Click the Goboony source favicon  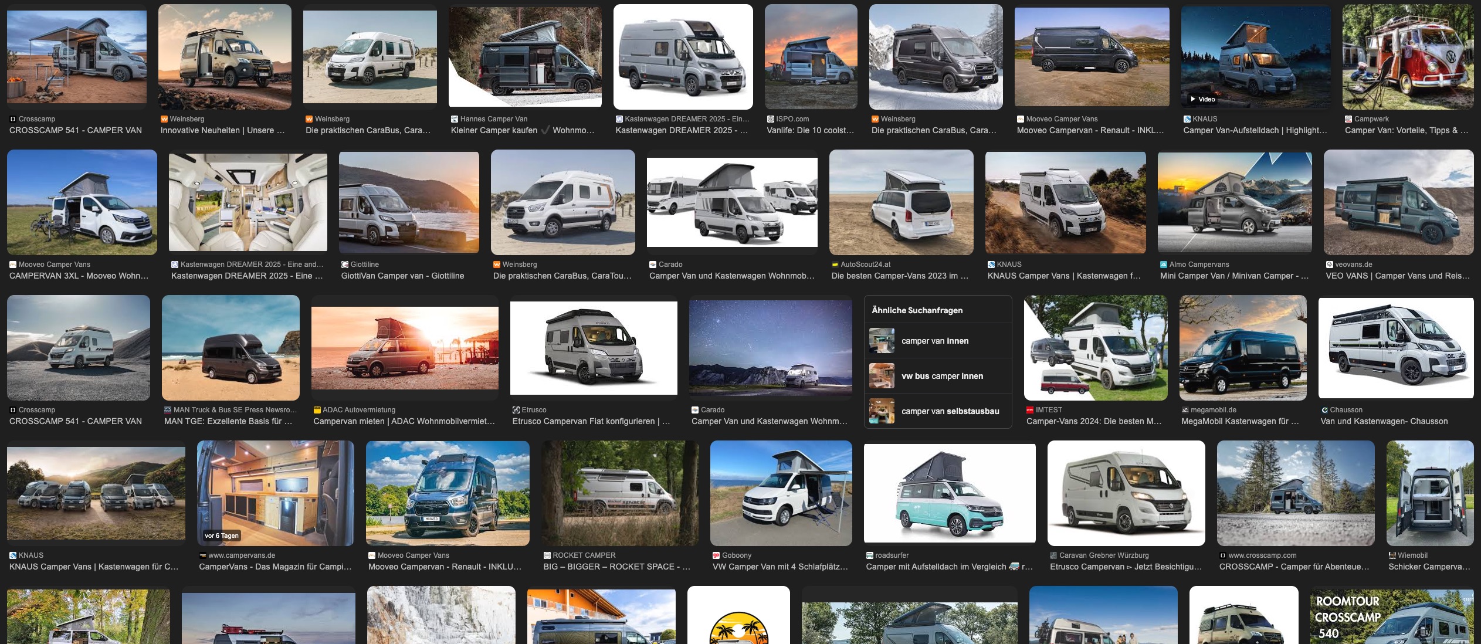[x=716, y=555]
